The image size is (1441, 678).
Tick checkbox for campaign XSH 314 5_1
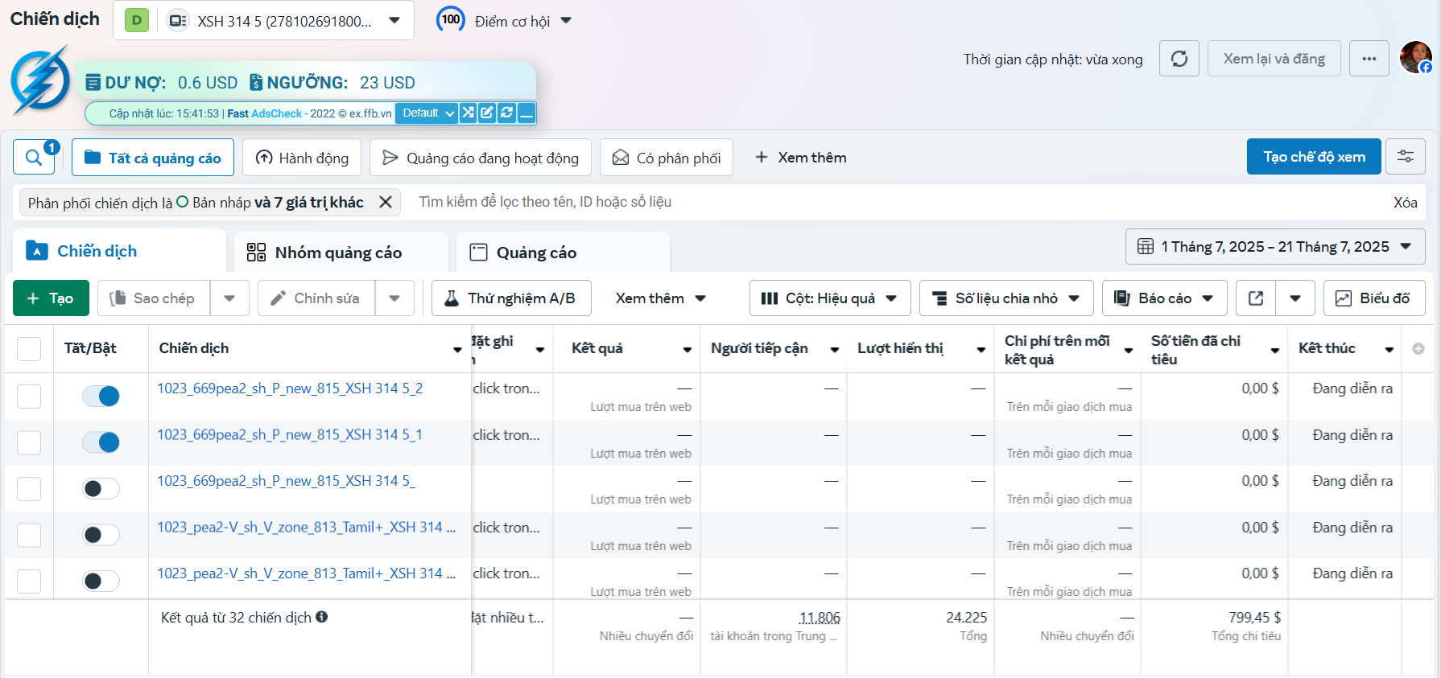click(x=29, y=442)
